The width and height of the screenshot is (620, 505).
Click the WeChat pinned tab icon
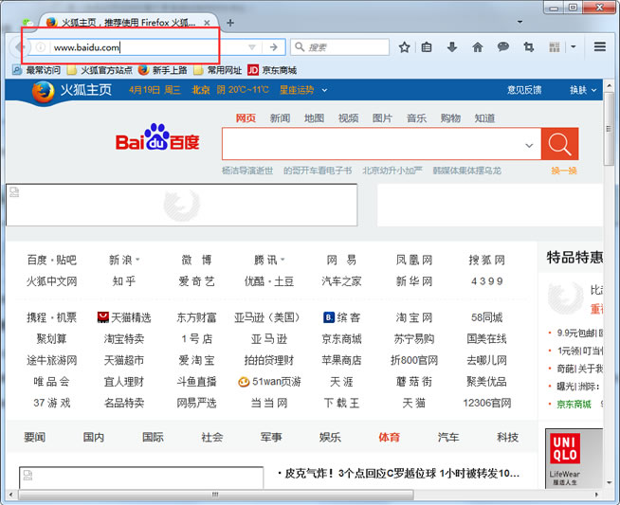point(27,23)
